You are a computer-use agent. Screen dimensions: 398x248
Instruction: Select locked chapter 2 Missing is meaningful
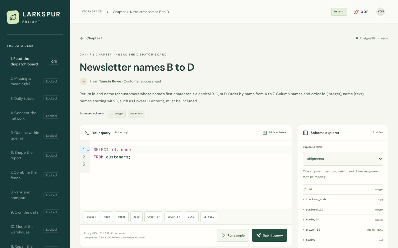pos(35,81)
